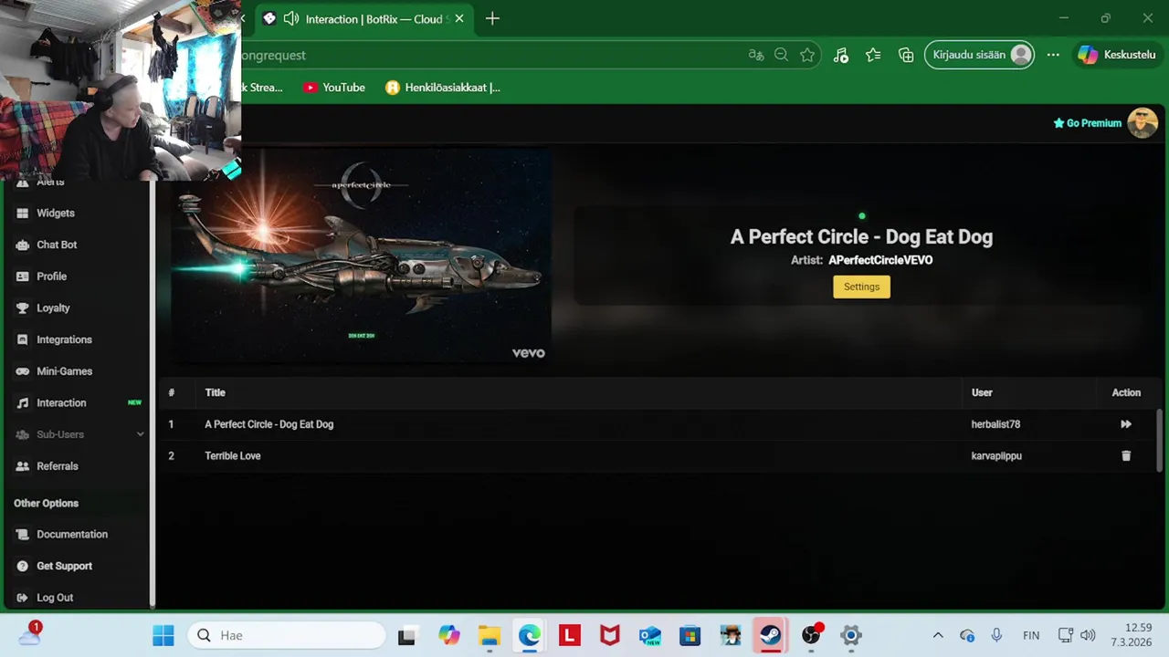Open File Explorer from the taskbar
The height and width of the screenshot is (657, 1169).
pos(490,635)
